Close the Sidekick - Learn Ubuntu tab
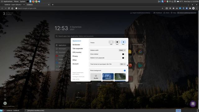 coord(24,5)
